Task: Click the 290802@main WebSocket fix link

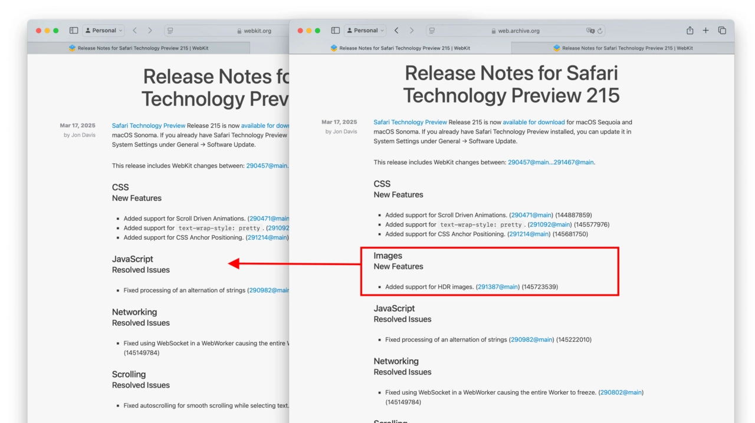Action: coord(621,392)
